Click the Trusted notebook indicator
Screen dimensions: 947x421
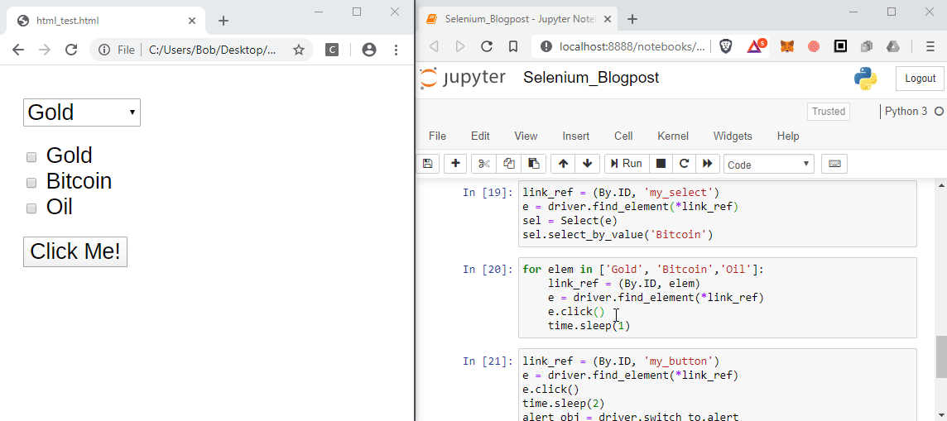pos(828,112)
